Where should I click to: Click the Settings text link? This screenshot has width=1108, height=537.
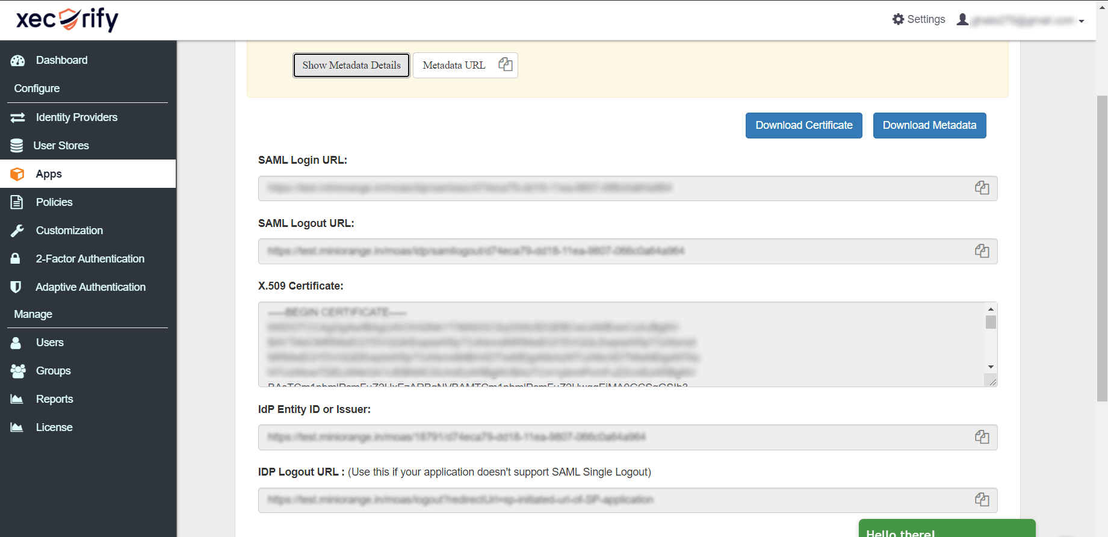(x=926, y=19)
